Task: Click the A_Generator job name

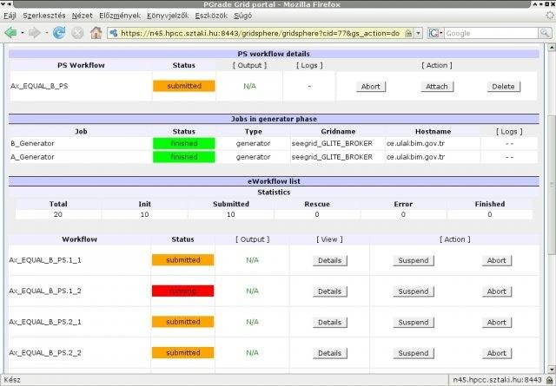Action: point(32,157)
